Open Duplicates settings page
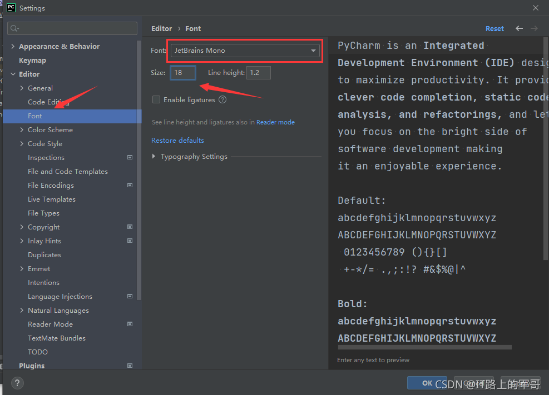Image resolution: width=549 pixels, height=395 pixels. (x=44, y=255)
